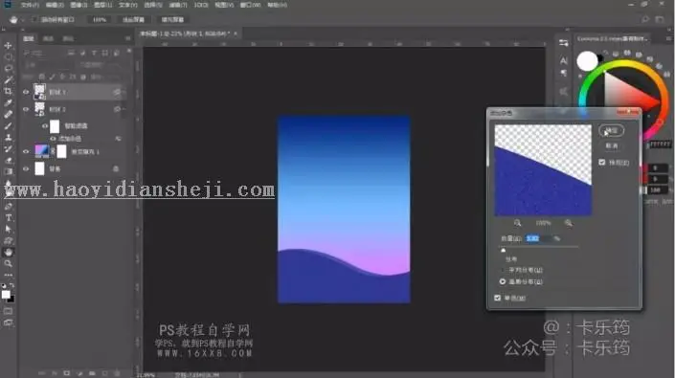Open the Edit Toolbar three-dots menu
The image size is (675, 378).
[8, 275]
